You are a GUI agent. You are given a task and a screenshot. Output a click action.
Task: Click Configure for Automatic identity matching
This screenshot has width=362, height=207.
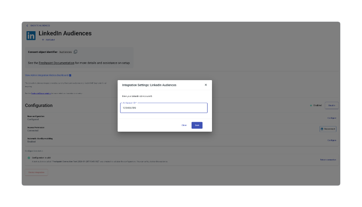(x=332, y=140)
